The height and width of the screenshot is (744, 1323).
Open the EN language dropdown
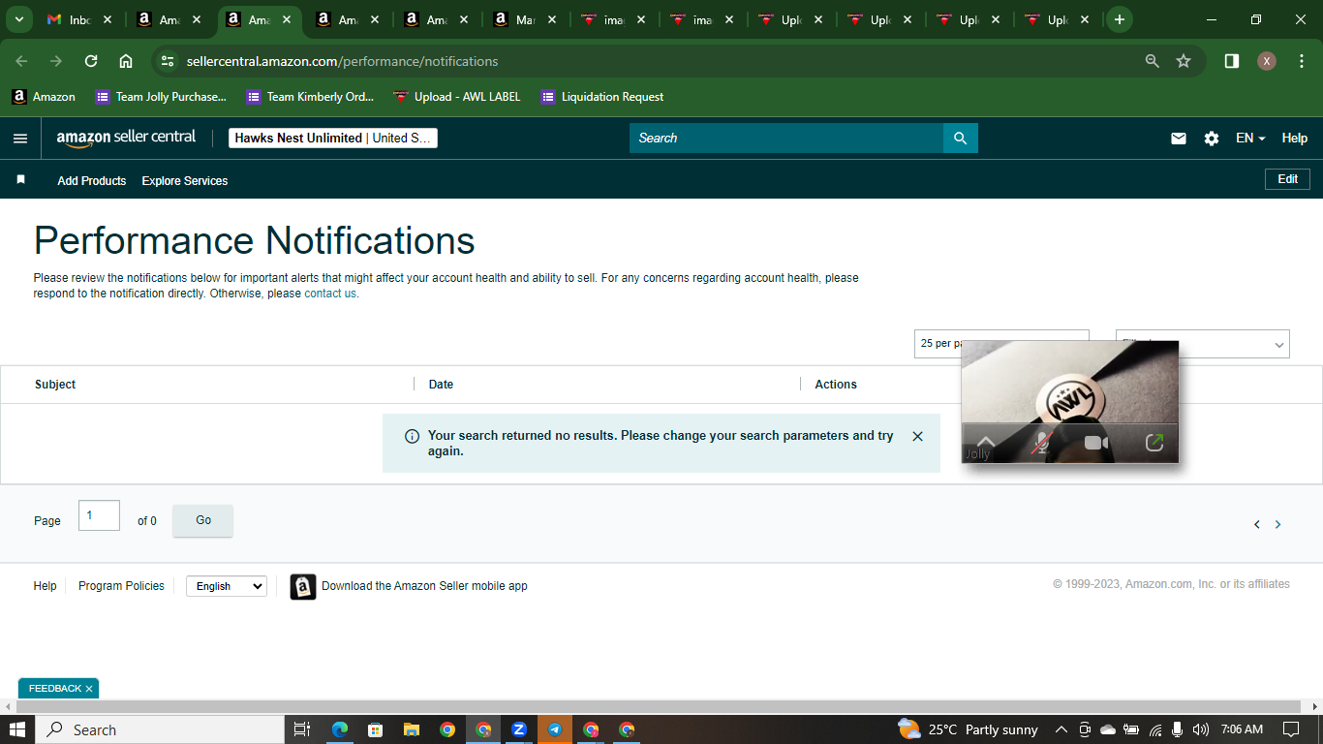pos(1250,139)
